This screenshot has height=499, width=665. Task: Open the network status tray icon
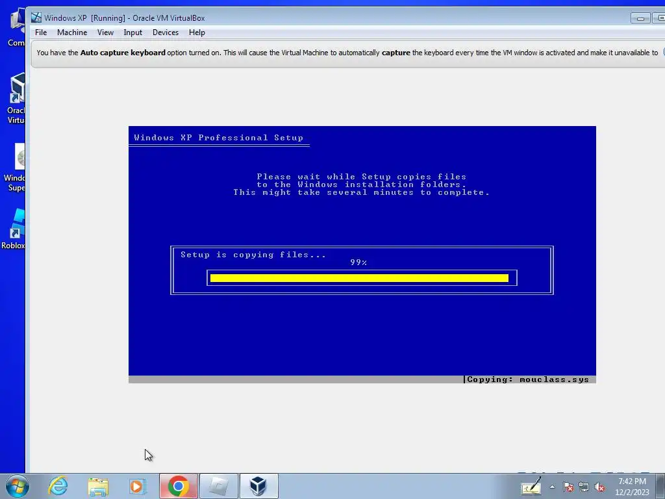584,487
